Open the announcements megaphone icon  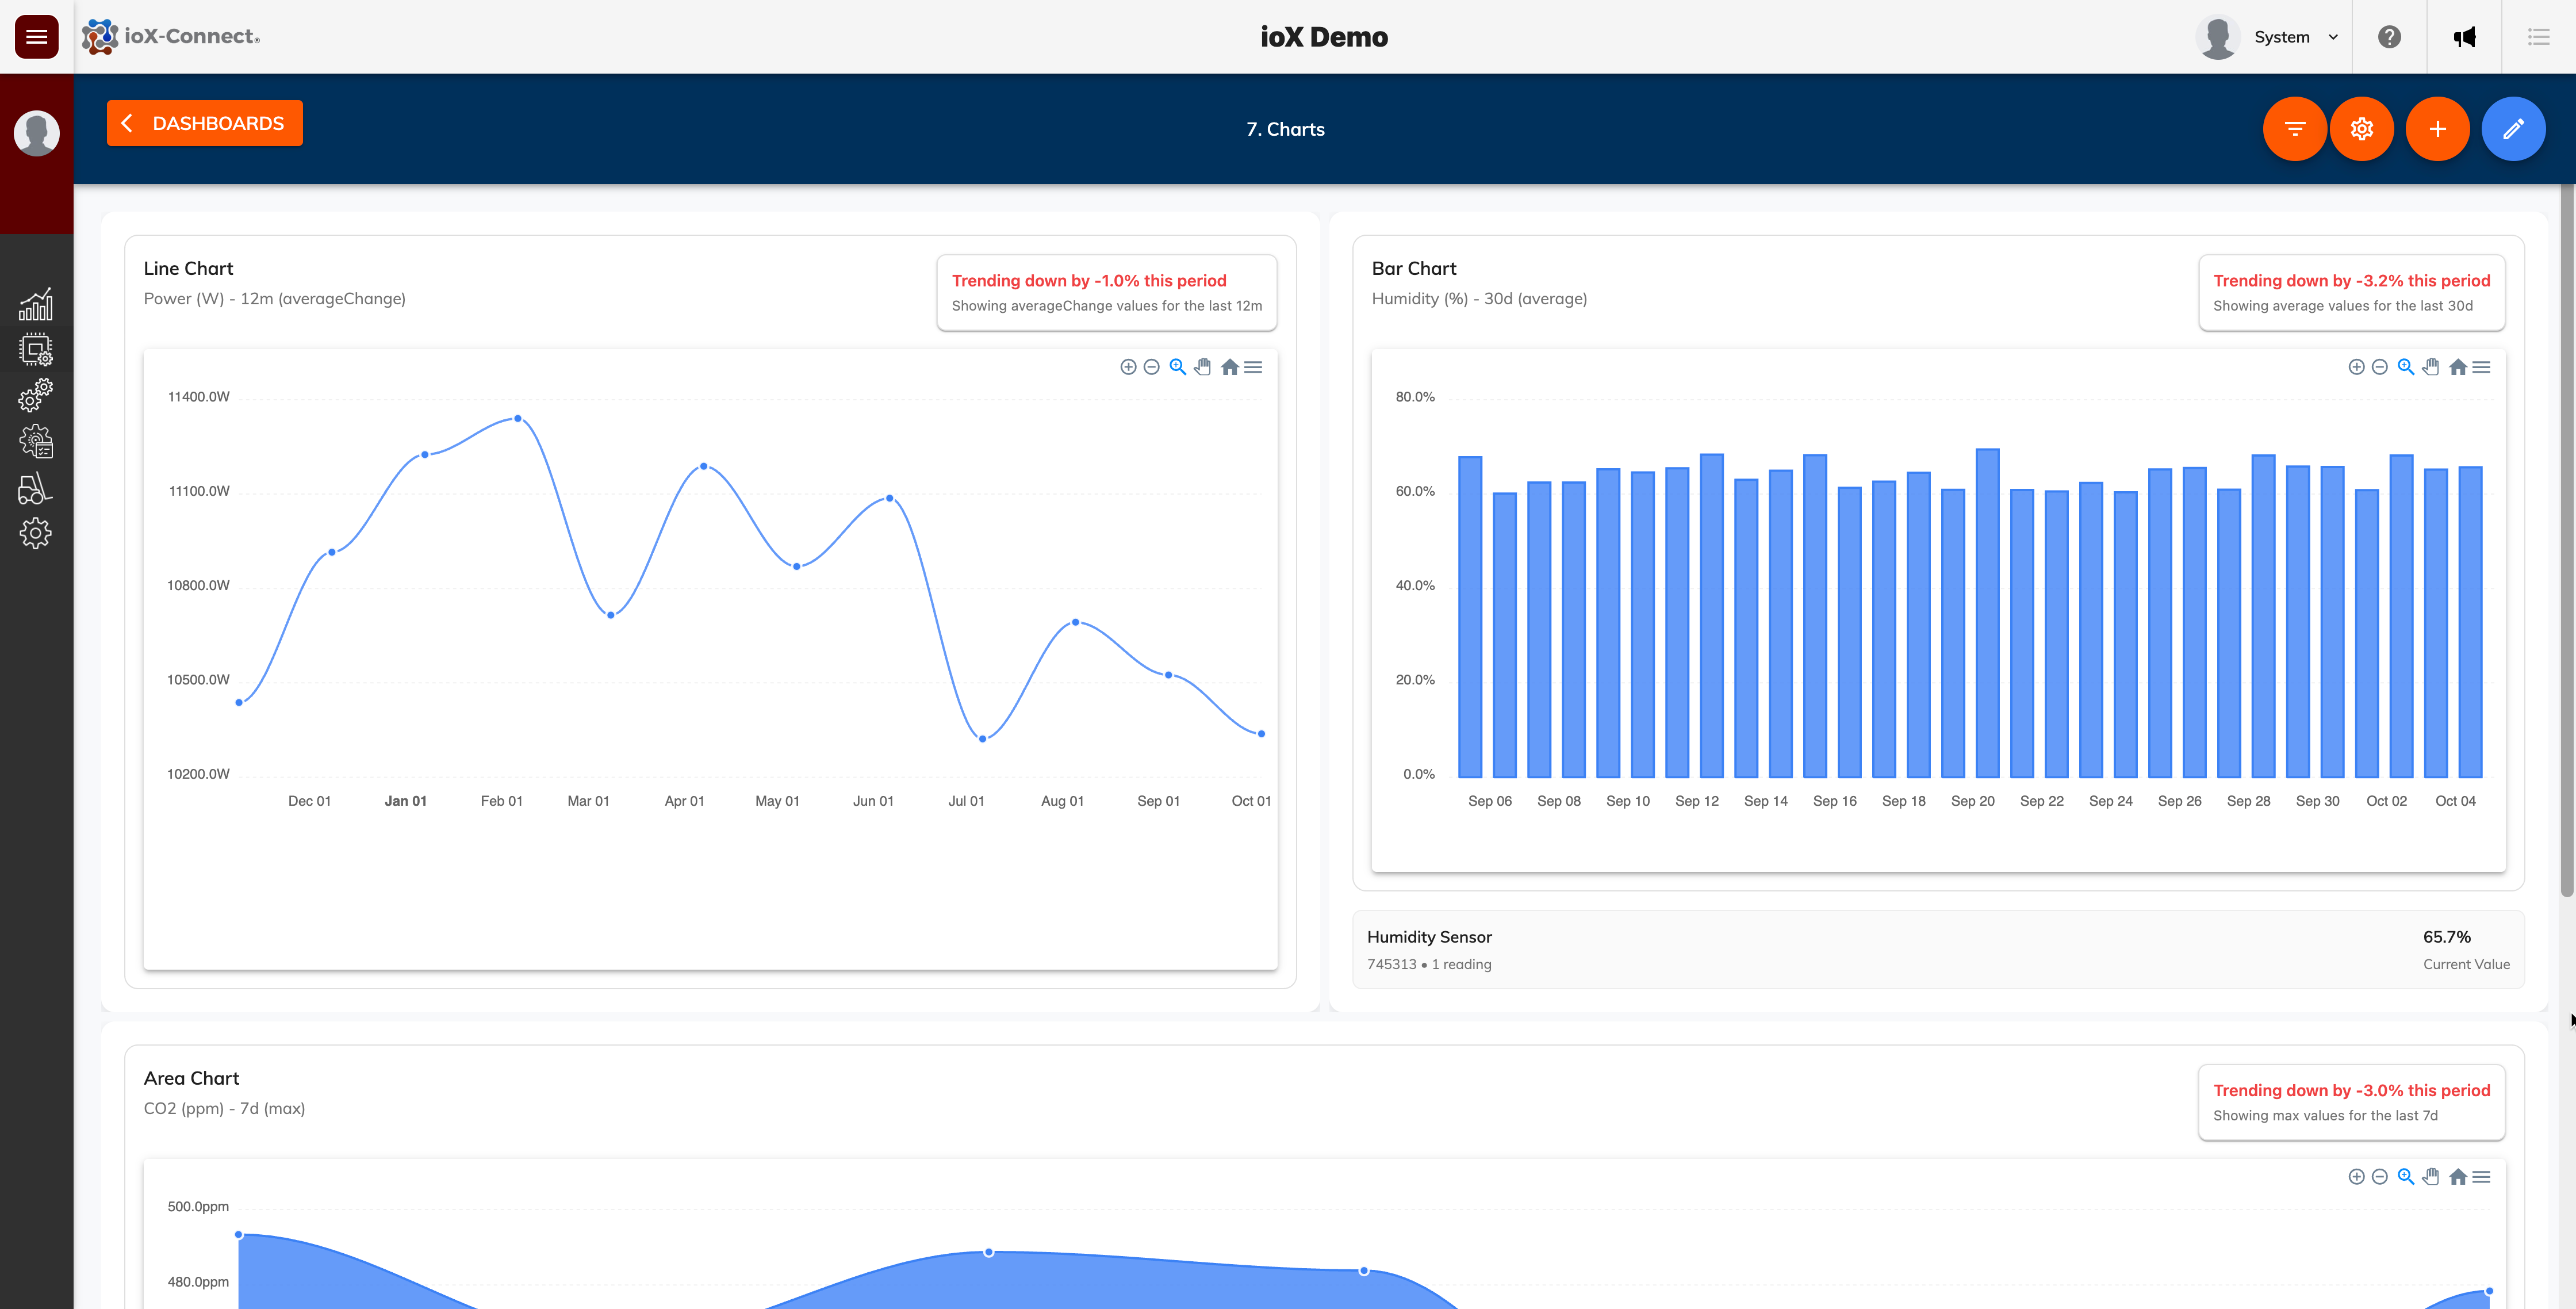[x=2464, y=37]
